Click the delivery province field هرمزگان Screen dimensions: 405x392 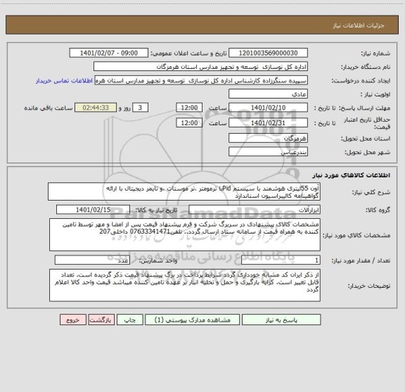click(x=268, y=138)
